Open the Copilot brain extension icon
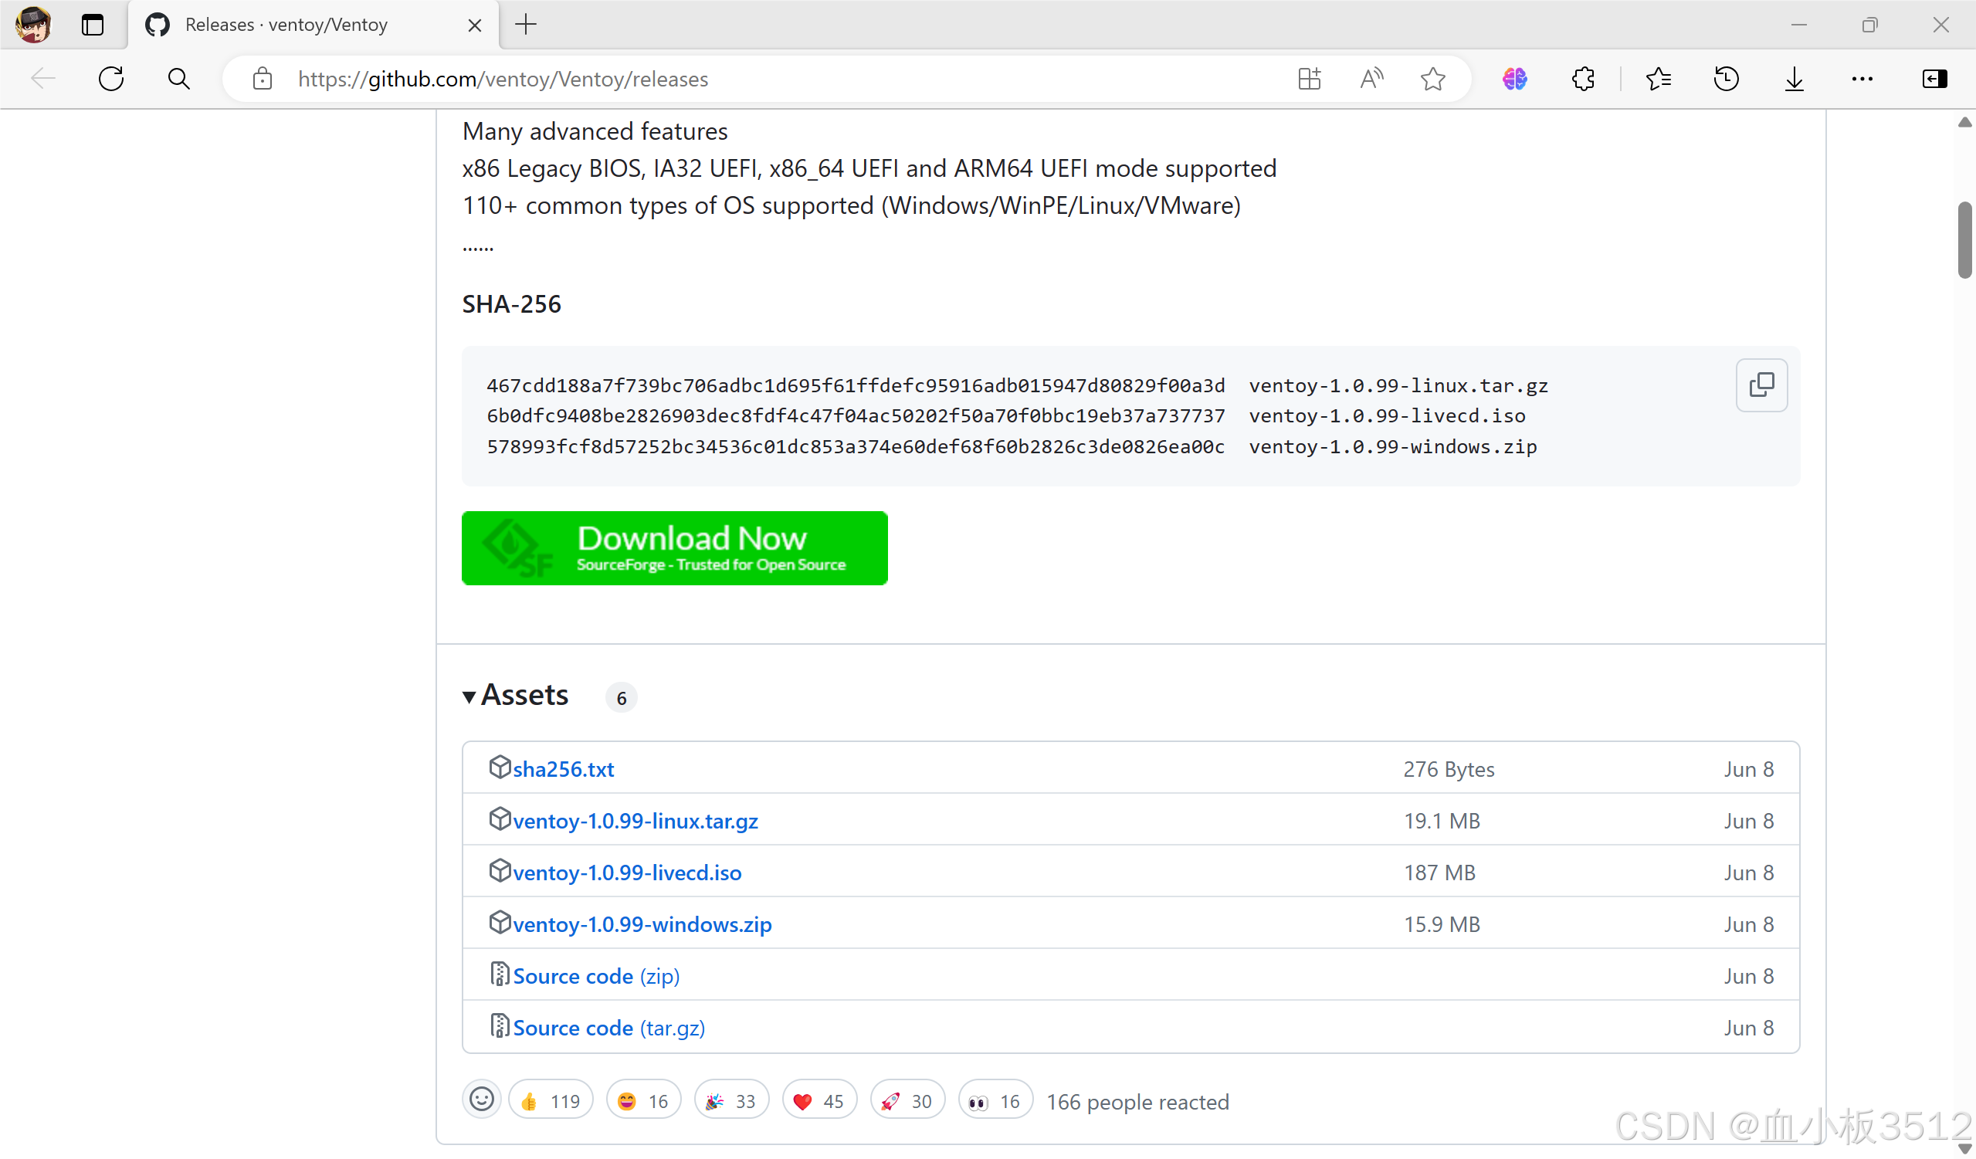Image resolution: width=1976 pixels, height=1159 pixels. coord(1515,79)
